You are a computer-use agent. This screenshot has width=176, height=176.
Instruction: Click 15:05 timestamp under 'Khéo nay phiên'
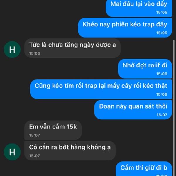point(162,33)
